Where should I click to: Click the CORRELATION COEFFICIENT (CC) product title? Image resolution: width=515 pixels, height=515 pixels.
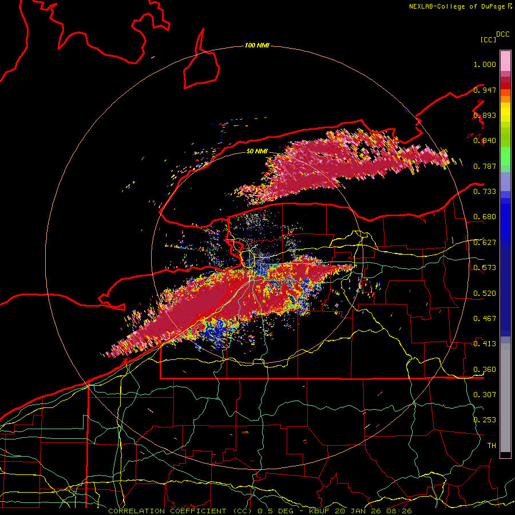pyautogui.click(x=181, y=511)
